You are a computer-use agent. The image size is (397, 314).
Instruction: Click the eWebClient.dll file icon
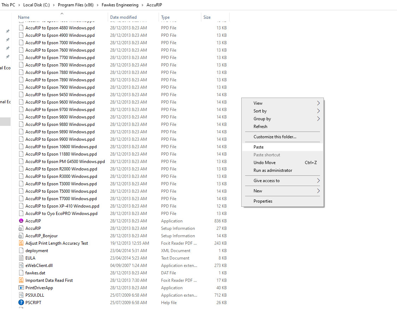click(21, 265)
